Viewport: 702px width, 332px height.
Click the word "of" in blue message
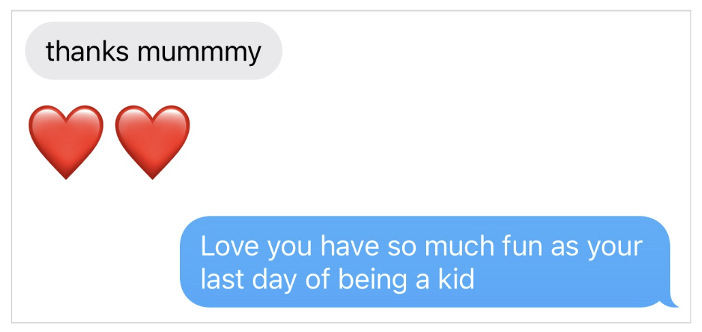[x=317, y=279]
